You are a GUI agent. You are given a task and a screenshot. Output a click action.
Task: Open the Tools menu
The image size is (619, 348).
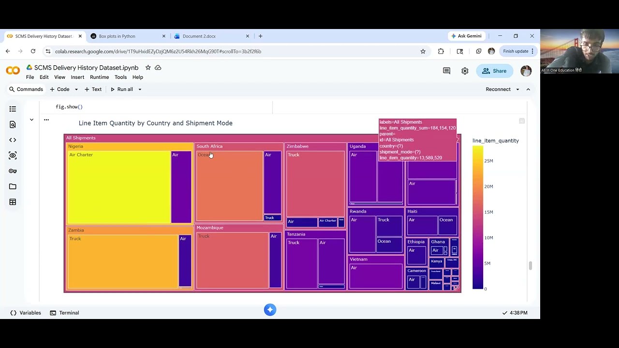120,77
